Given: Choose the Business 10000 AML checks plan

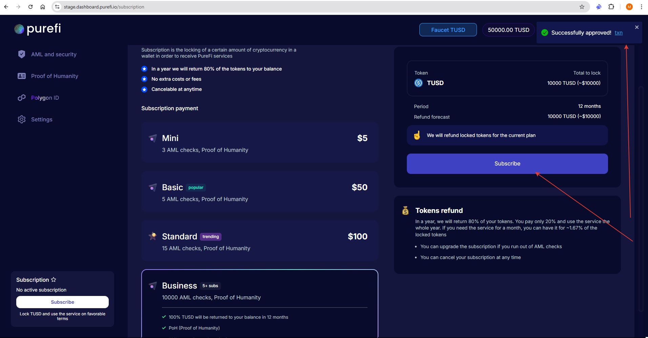Looking at the screenshot, I should (x=259, y=291).
